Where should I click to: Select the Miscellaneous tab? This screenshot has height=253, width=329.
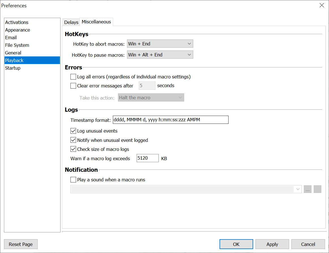tap(96, 22)
